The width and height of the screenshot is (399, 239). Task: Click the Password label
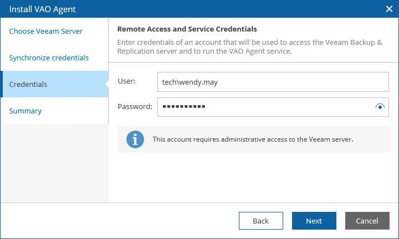coord(135,107)
